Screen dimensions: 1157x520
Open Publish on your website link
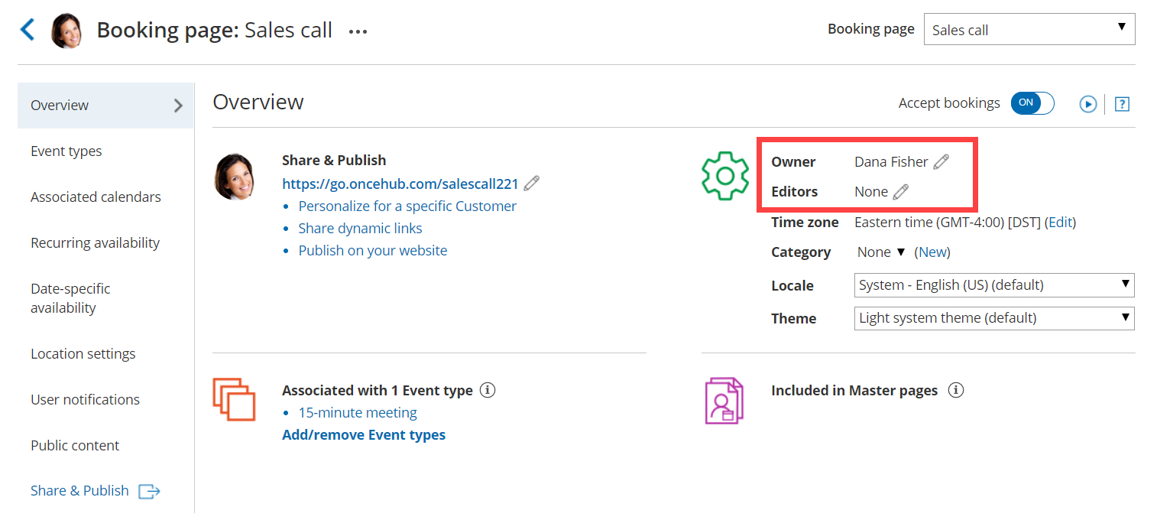click(373, 251)
